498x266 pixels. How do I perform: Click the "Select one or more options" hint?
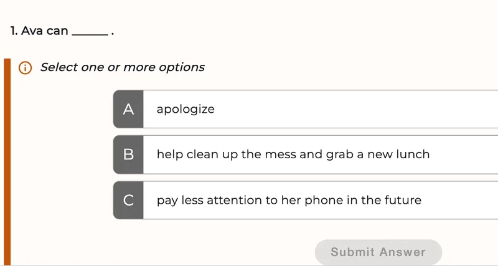pos(122,67)
